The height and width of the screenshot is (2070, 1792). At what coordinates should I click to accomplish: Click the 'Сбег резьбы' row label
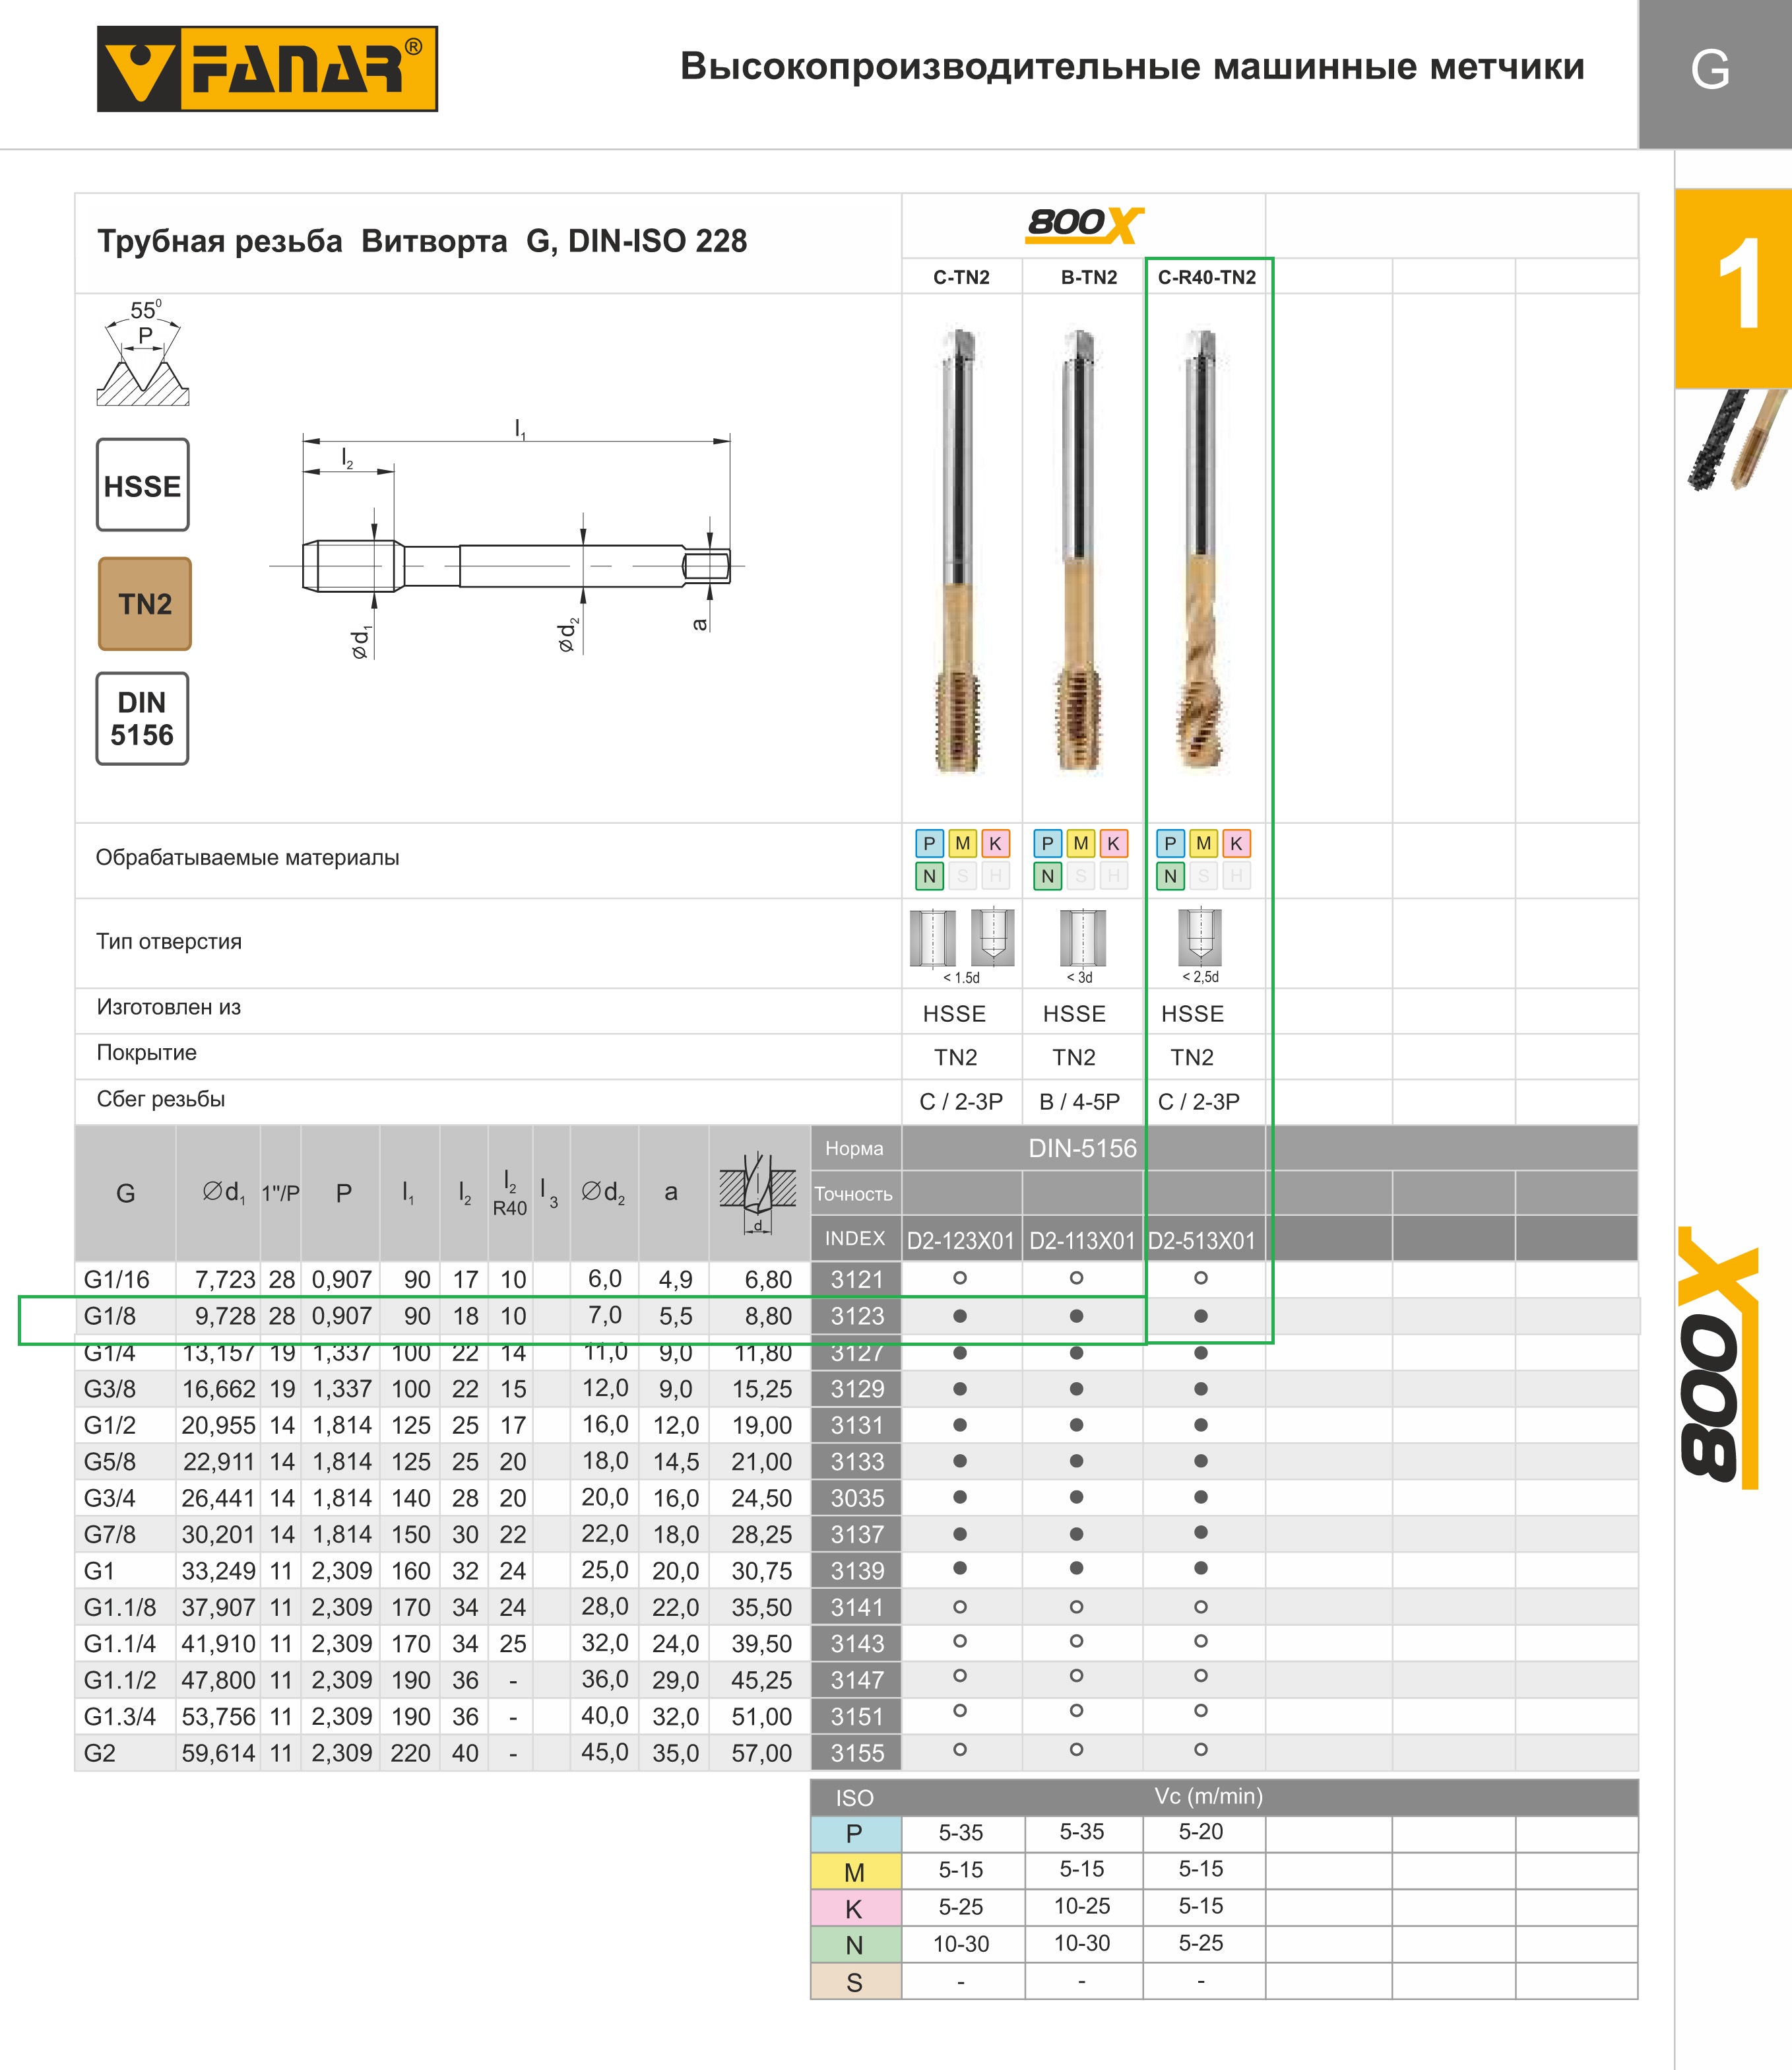(x=160, y=1098)
